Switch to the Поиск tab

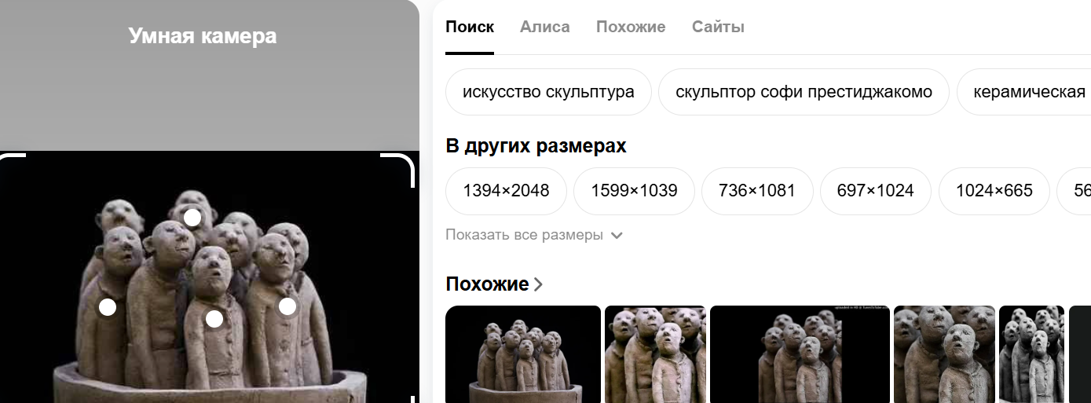[470, 27]
